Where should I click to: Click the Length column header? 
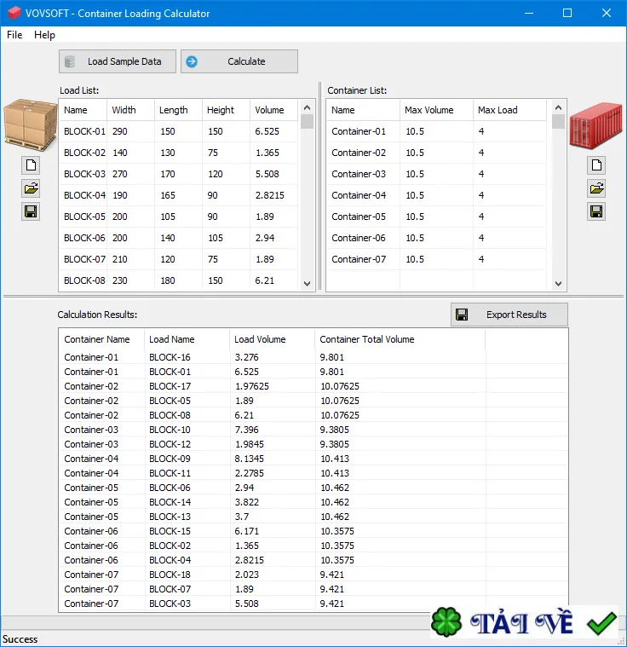click(178, 110)
